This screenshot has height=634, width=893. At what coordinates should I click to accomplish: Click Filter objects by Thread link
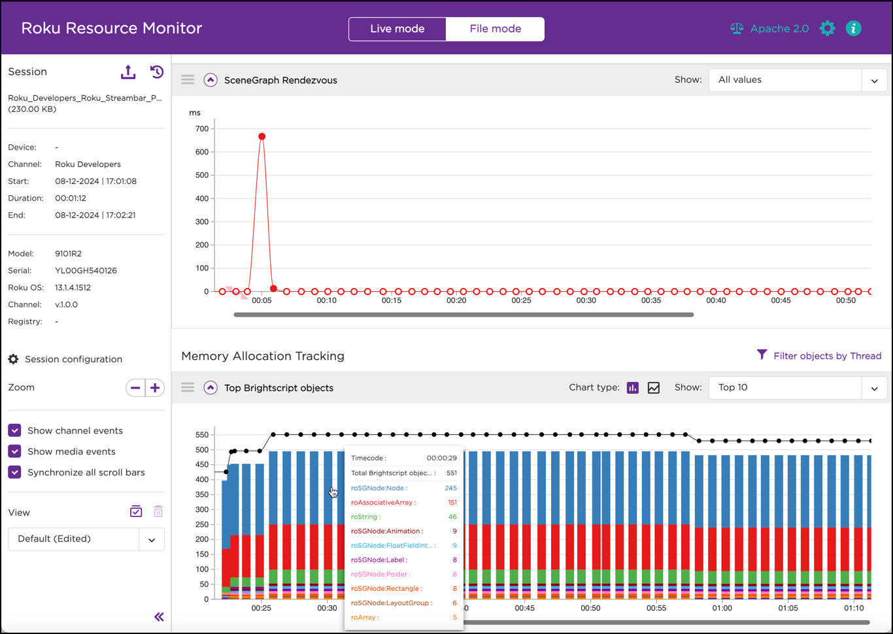818,356
